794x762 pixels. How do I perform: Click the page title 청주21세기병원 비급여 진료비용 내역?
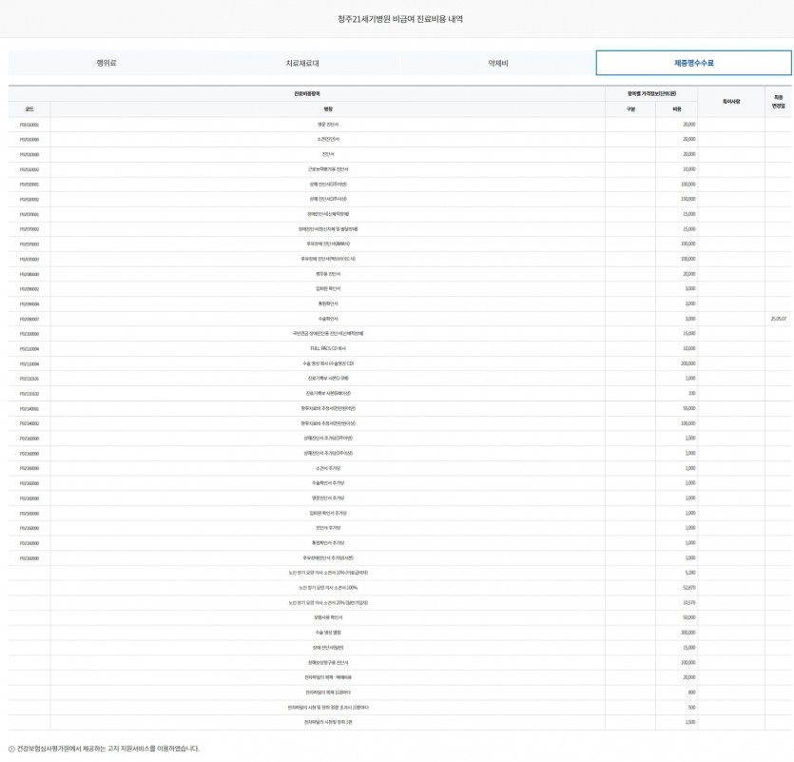pyautogui.click(x=400, y=19)
